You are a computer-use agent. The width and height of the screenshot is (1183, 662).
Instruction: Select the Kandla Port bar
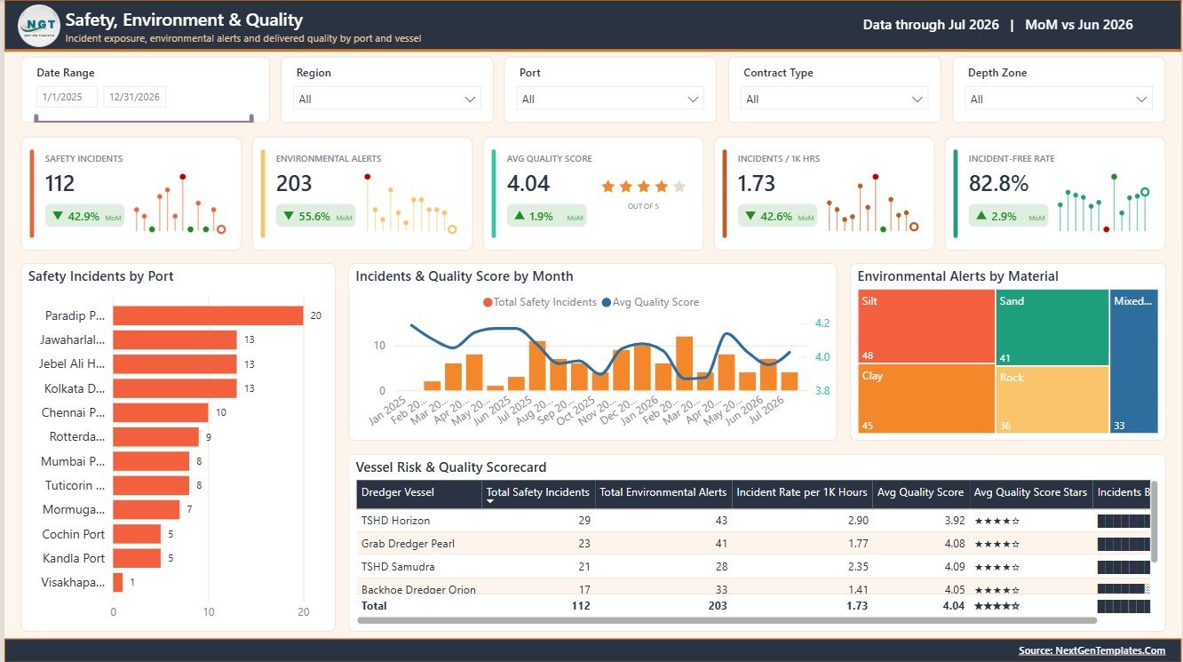137,558
